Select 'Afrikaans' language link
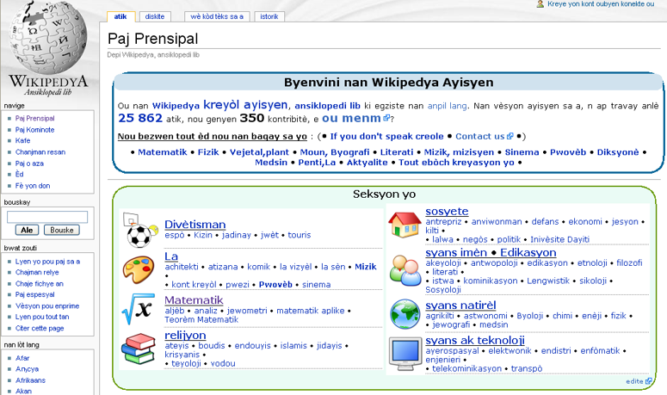This screenshot has width=667, height=395. coord(30,380)
